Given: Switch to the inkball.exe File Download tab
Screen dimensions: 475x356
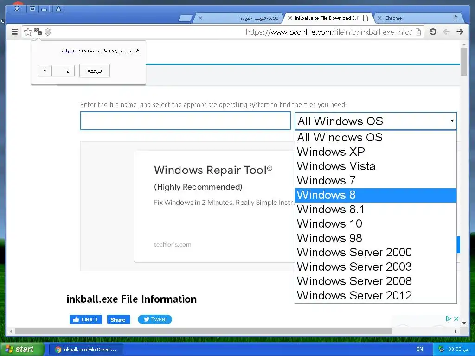Looking at the screenshot, I should pyautogui.click(x=329, y=18).
